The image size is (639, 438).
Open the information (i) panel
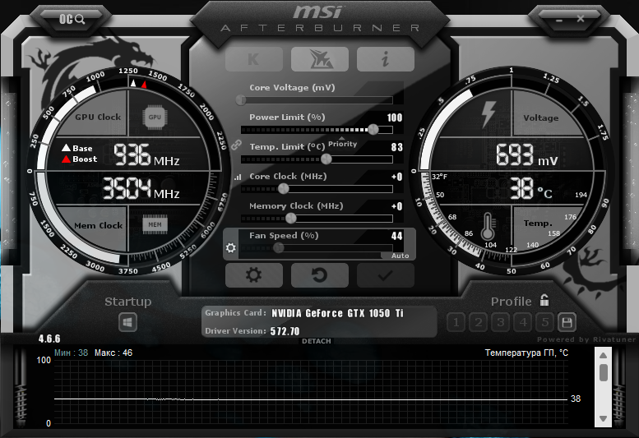pos(385,59)
